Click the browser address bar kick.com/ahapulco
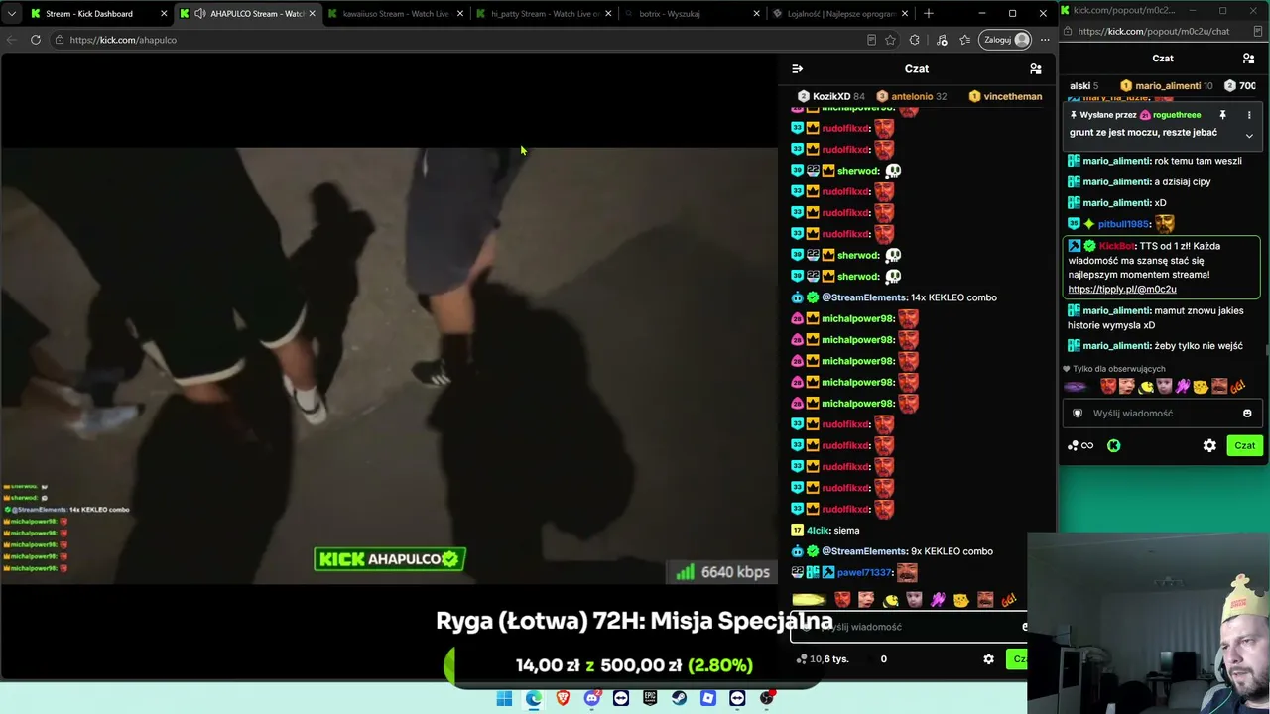 [123, 40]
